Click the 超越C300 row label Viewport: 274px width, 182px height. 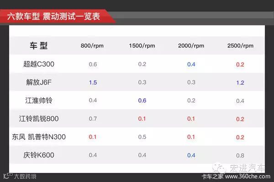tap(39, 64)
